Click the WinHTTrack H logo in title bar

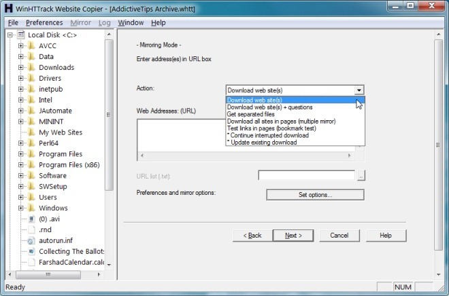point(9,8)
